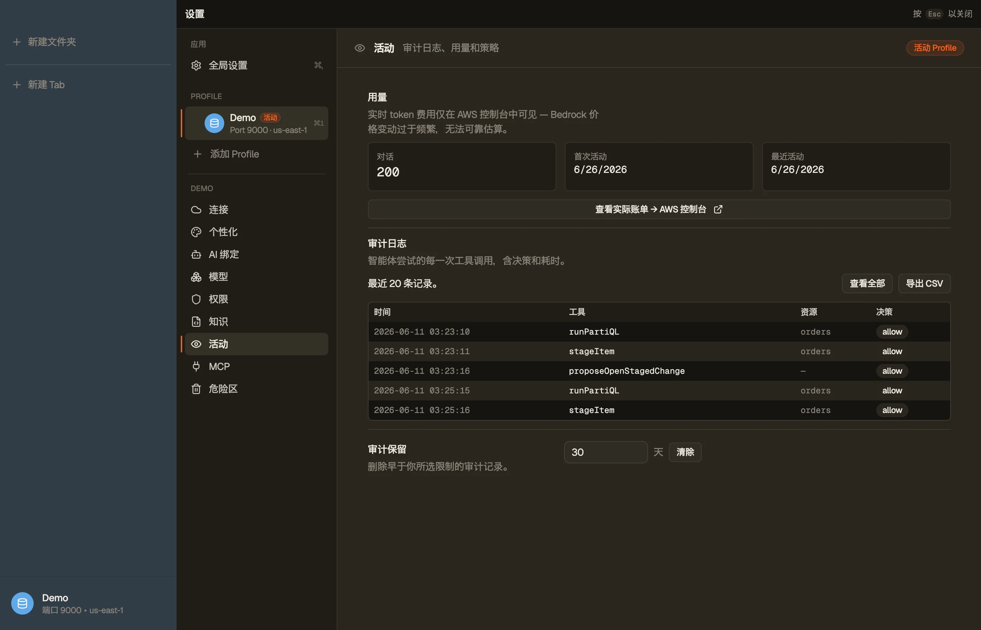The height and width of the screenshot is (630, 981).
Task: Click the 活动 Profile badge
Action: [935, 48]
